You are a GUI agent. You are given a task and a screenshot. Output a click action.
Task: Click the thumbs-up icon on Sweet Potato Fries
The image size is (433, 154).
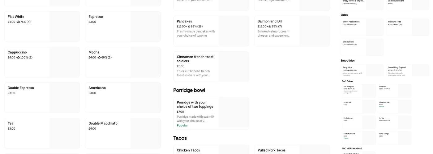point(349,25)
